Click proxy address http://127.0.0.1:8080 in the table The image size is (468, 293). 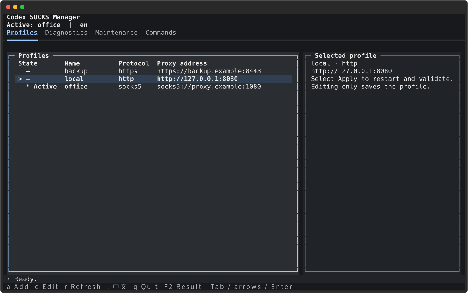pyautogui.click(x=197, y=79)
